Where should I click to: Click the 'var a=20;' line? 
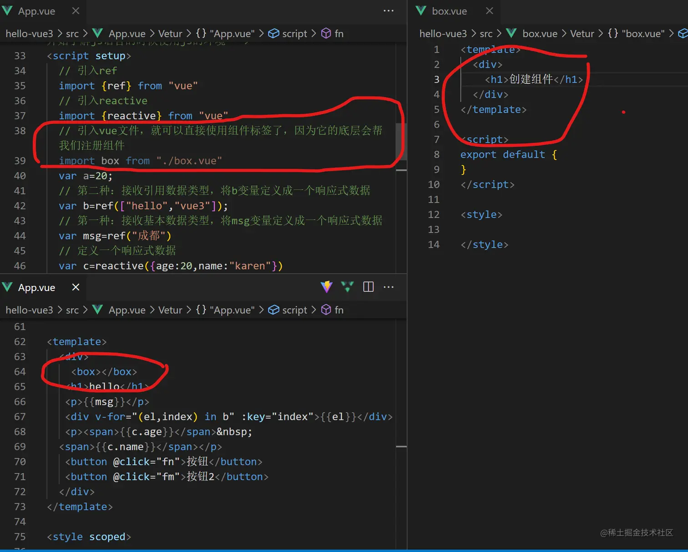tap(86, 176)
